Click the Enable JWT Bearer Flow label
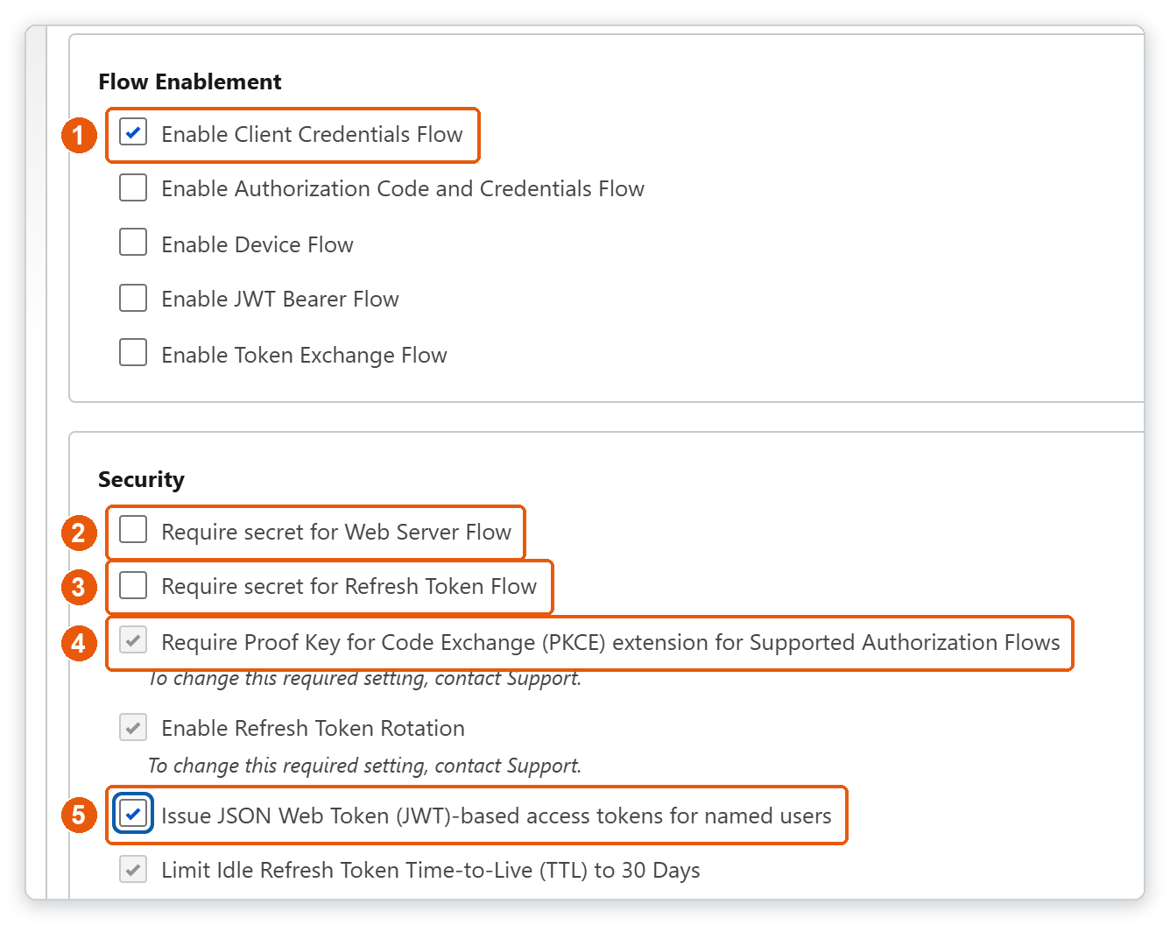 coord(280,299)
